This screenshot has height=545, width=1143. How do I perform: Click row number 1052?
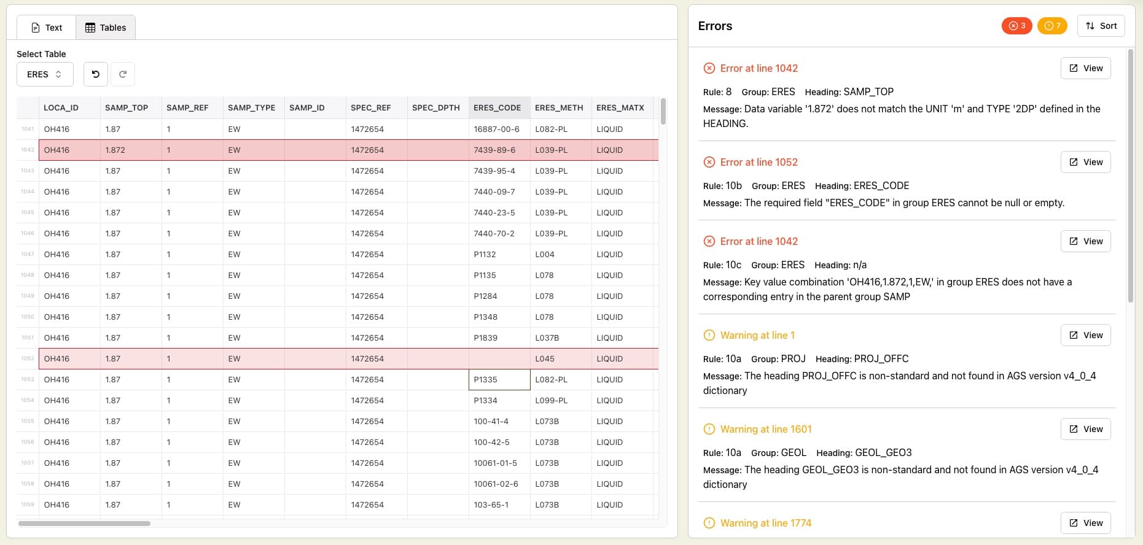28,358
